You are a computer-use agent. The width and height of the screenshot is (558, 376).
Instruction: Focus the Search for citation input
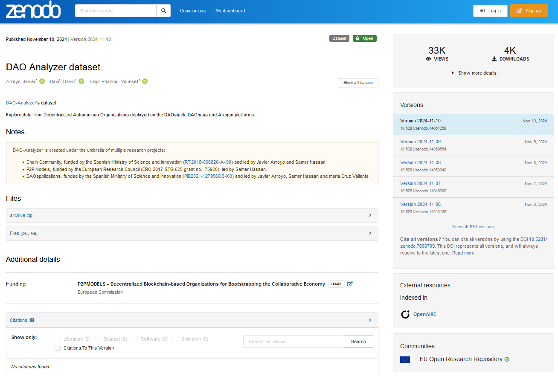click(x=294, y=341)
